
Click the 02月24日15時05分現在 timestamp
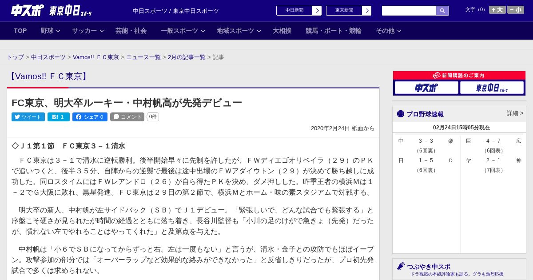pyautogui.click(x=461, y=128)
